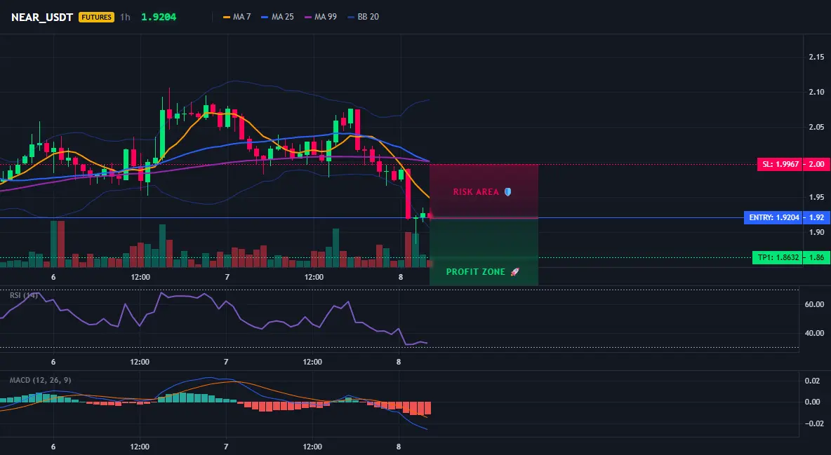Click the 0.00 MACD axis label

point(812,402)
